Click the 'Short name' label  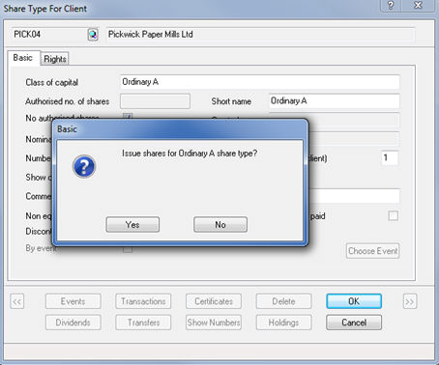pyautogui.click(x=231, y=101)
